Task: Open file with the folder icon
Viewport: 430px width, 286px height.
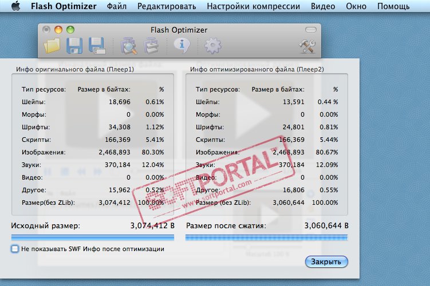Action: coord(52,46)
